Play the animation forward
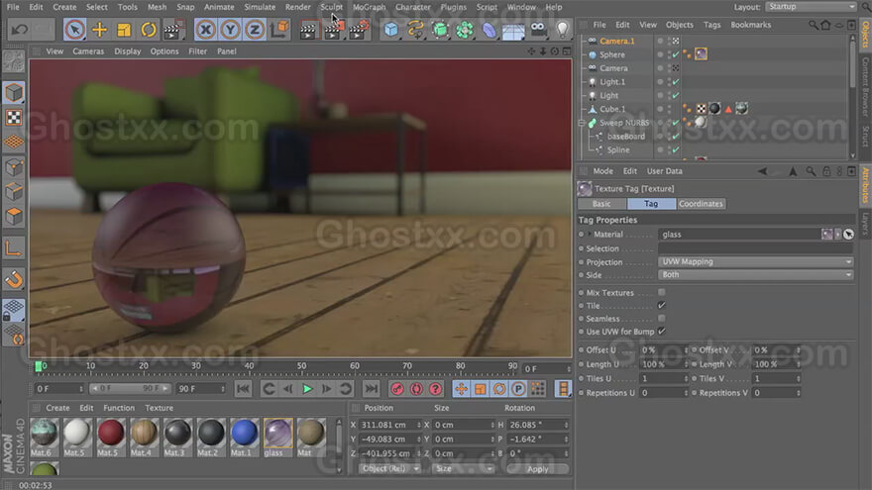 coord(307,389)
